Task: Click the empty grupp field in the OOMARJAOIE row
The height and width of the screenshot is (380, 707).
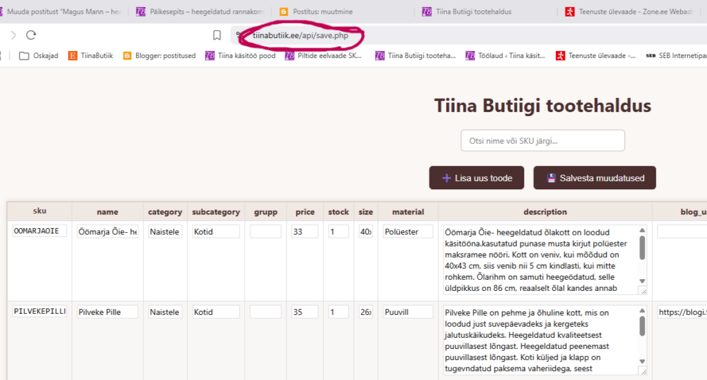Action: (x=266, y=231)
